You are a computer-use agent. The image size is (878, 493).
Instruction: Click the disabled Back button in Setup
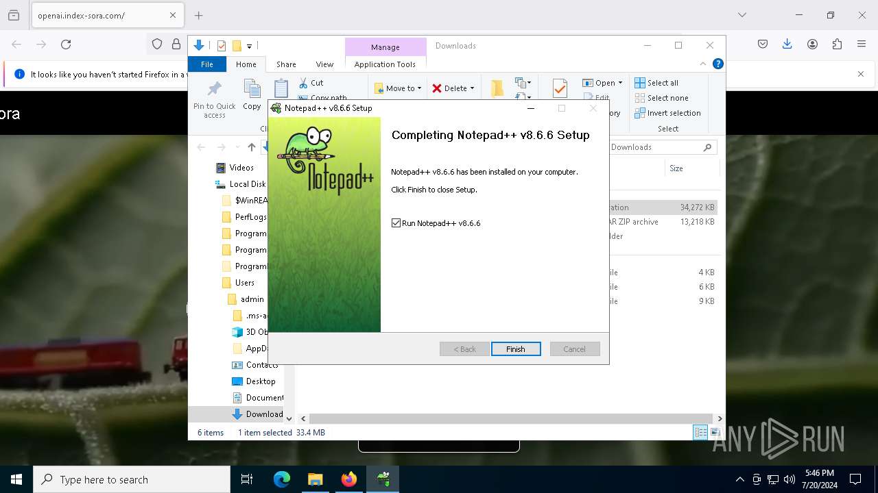coord(464,349)
